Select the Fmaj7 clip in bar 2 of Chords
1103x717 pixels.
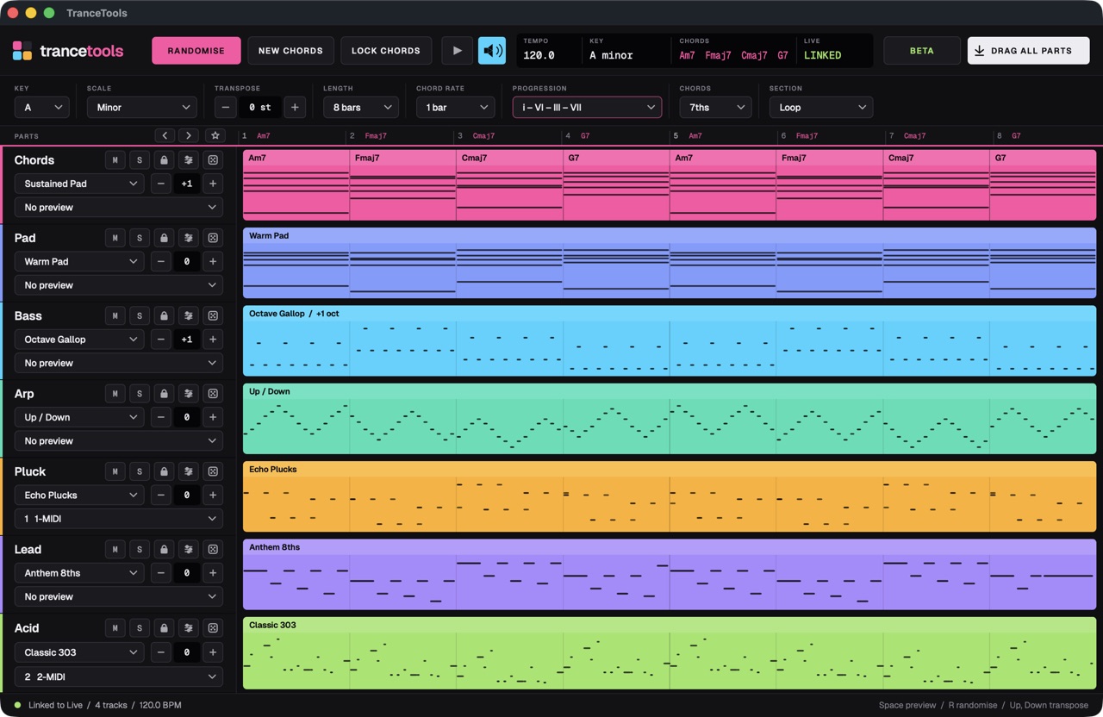[x=402, y=185]
